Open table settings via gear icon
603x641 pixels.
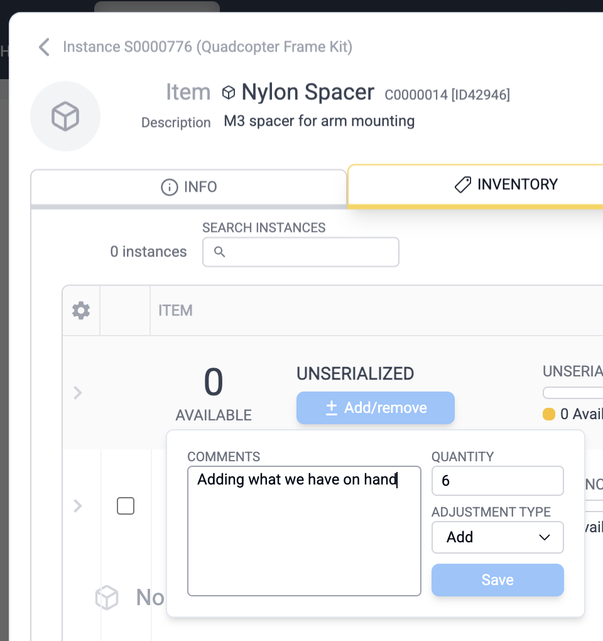tap(81, 310)
